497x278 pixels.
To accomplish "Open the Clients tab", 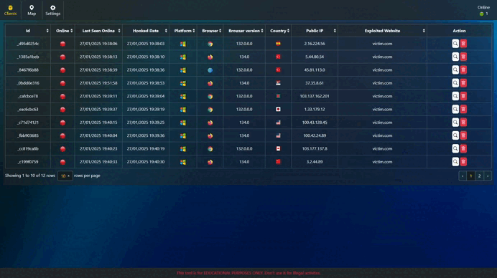I will pyautogui.click(x=10, y=10).
